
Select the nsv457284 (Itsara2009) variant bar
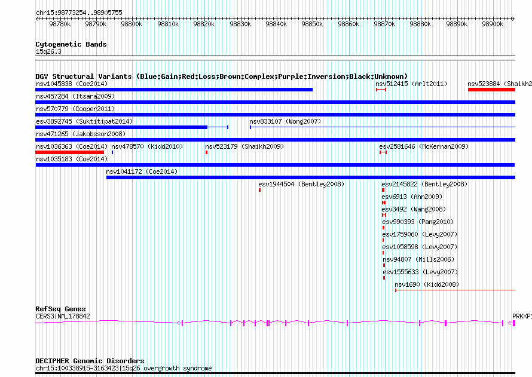(x=275, y=102)
